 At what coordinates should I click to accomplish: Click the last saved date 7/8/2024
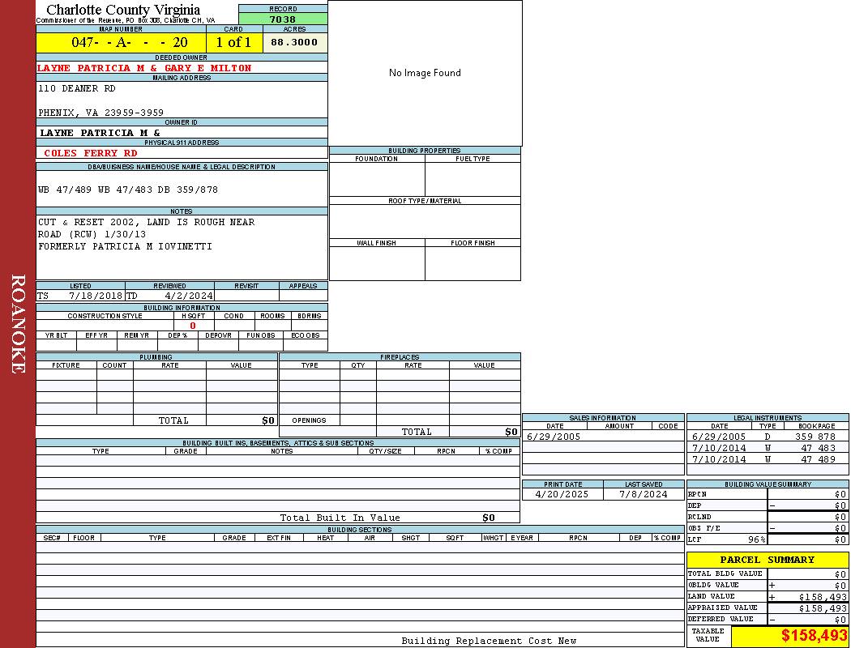643,494
